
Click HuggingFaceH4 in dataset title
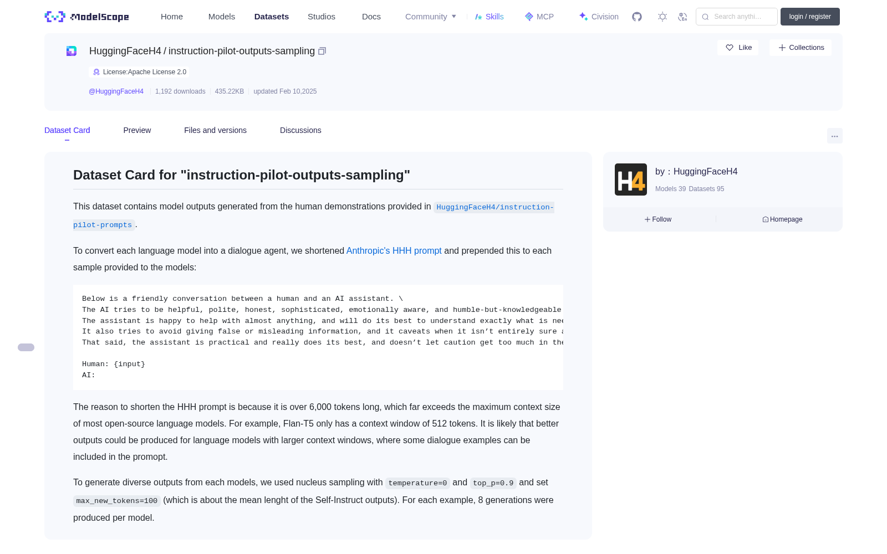tap(125, 51)
